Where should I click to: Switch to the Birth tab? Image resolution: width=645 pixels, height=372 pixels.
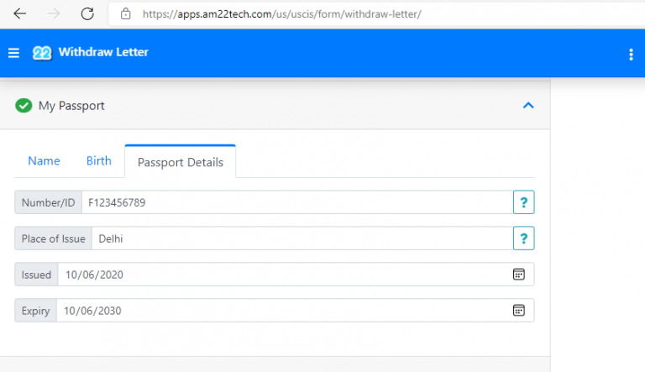(98, 160)
